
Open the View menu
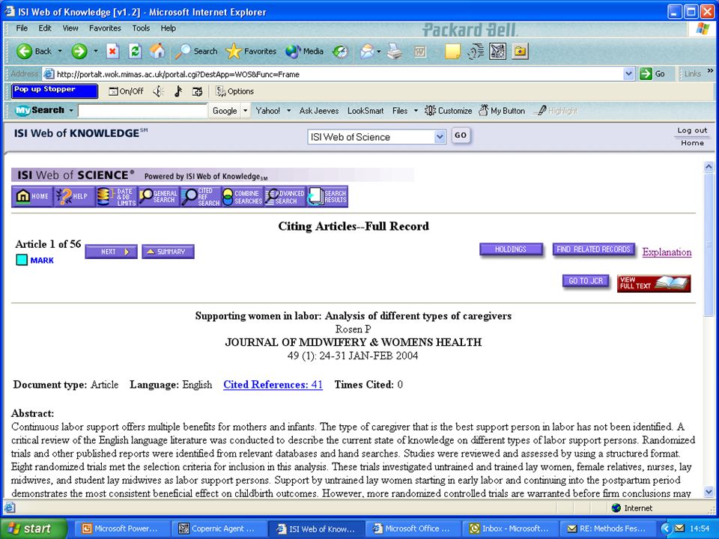70,28
